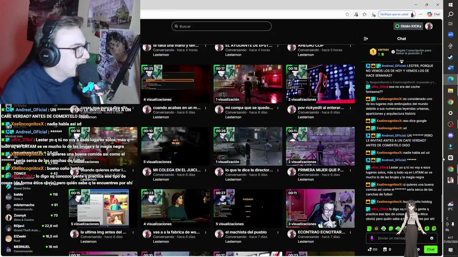This screenshot has width=458, height=257.
Task: Open clip options for MI COLEGA EN EL JUICI…
Action: pos(205,170)
